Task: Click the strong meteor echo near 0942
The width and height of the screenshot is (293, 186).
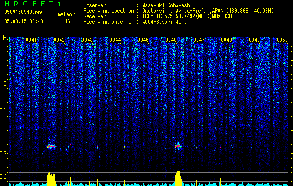Action: point(51,146)
